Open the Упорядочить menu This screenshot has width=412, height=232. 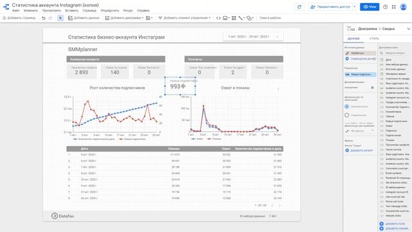click(110, 10)
